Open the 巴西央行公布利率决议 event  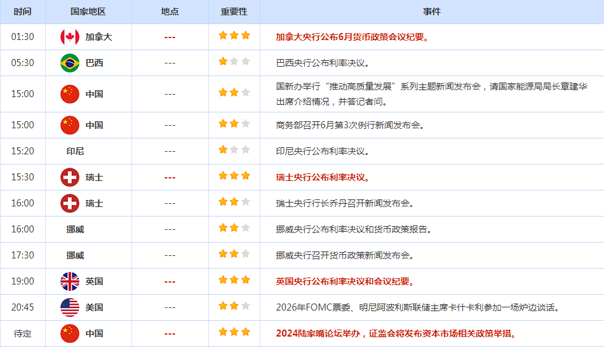(323, 63)
